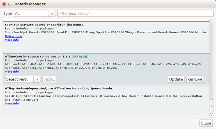
Task: Click the scrollbar up arrow
Action: (212, 21)
